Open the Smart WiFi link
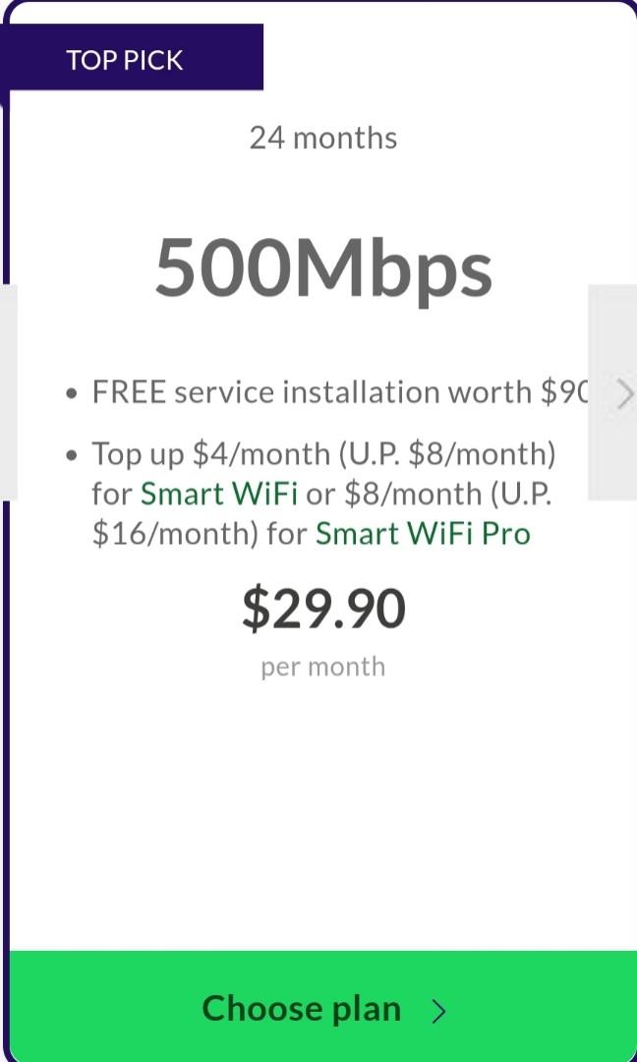The height and width of the screenshot is (1062, 637). point(218,495)
